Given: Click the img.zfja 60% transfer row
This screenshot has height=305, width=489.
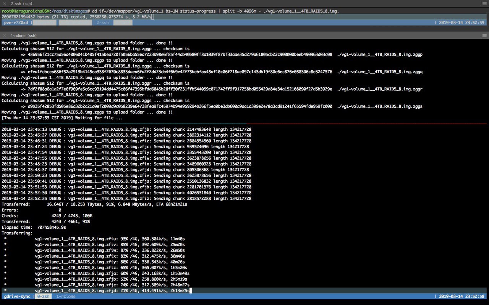Looking at the screenshot, I should (x=97, y=273).
